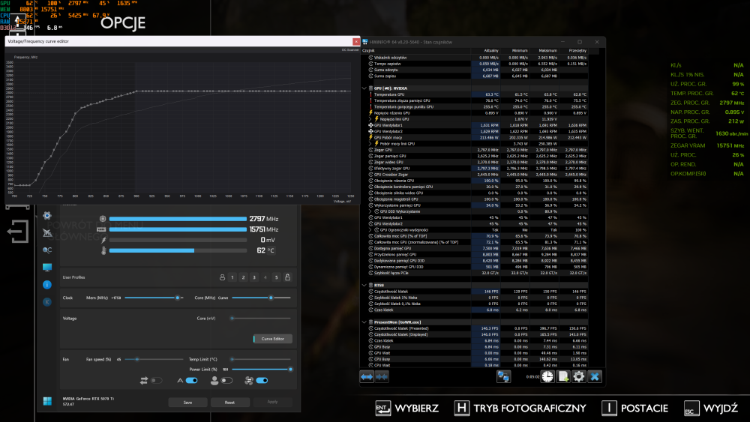Toggle the fan sync switch
The image size is (750, 422).
[154, 381]
